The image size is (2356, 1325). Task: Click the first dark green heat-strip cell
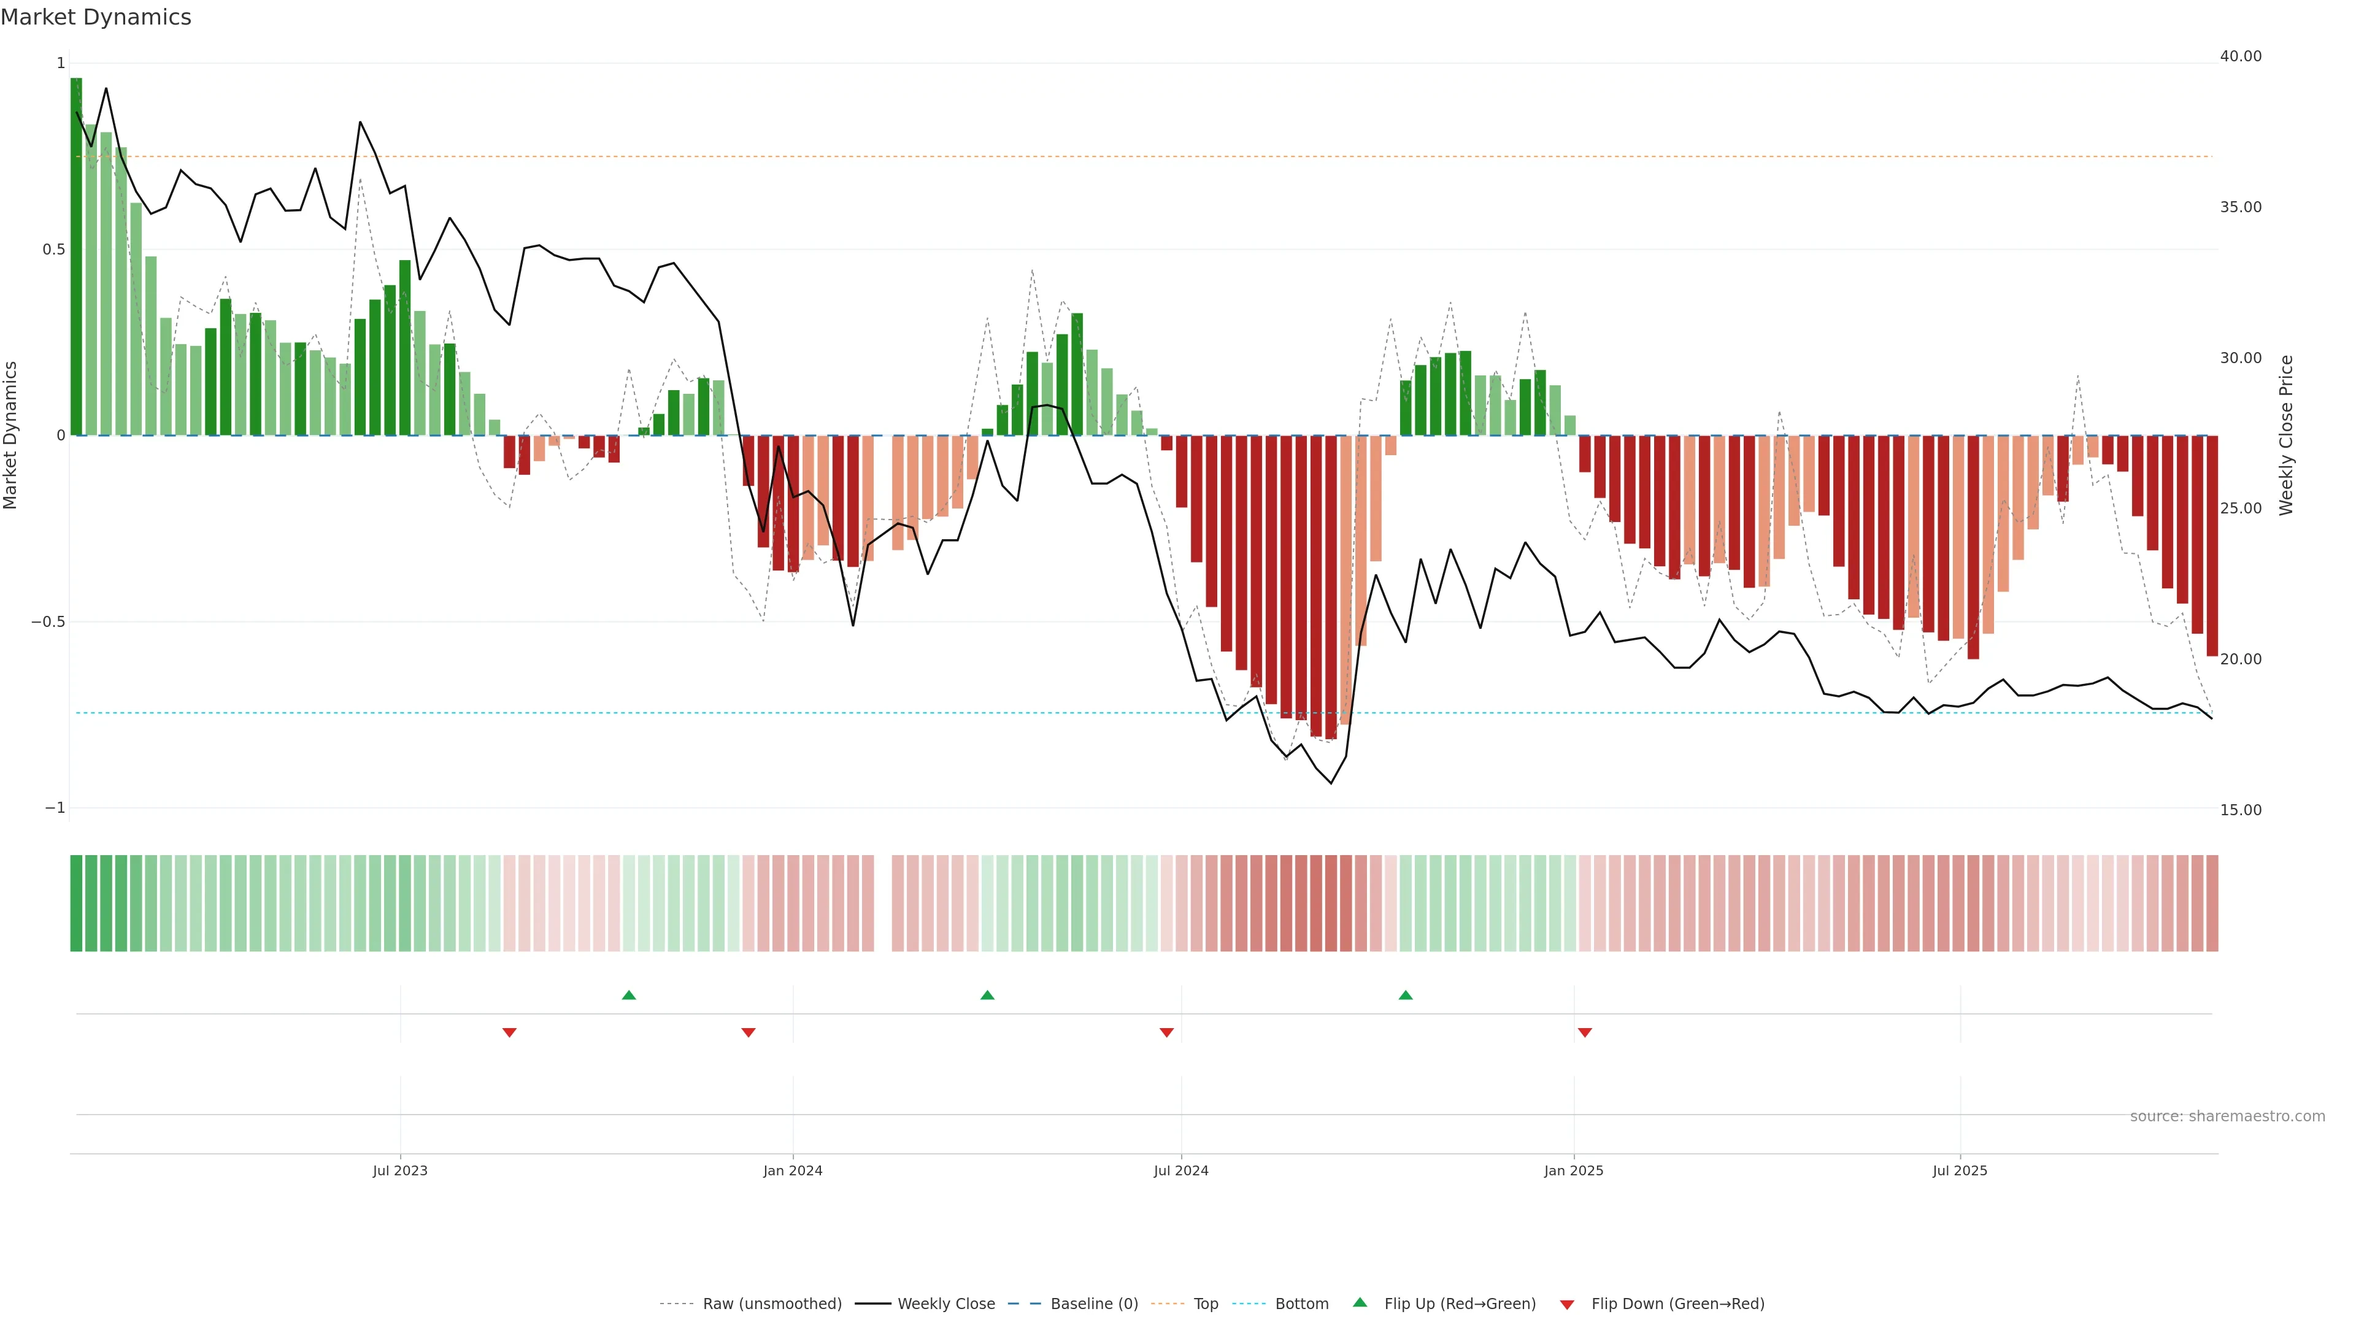coord(76,904)
